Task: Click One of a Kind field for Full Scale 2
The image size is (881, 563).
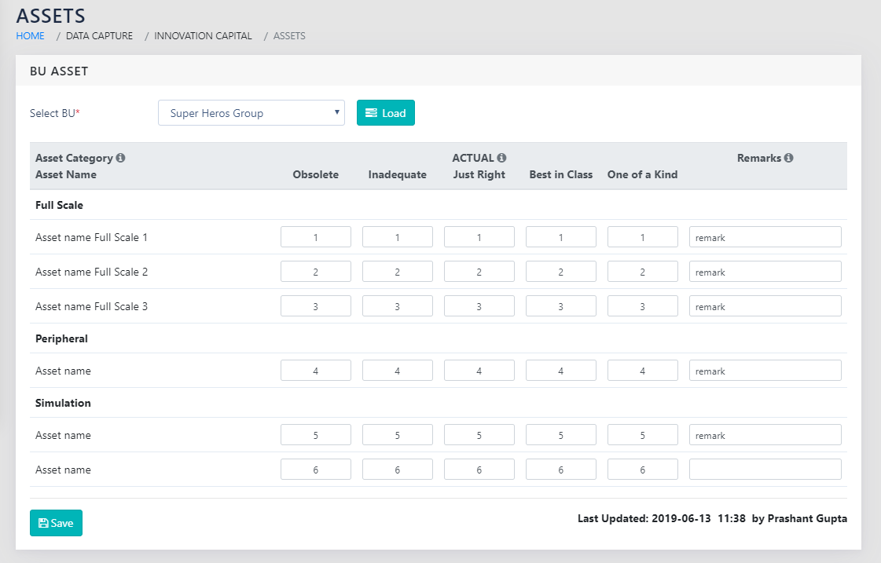Action: click(x=642, y=272)
